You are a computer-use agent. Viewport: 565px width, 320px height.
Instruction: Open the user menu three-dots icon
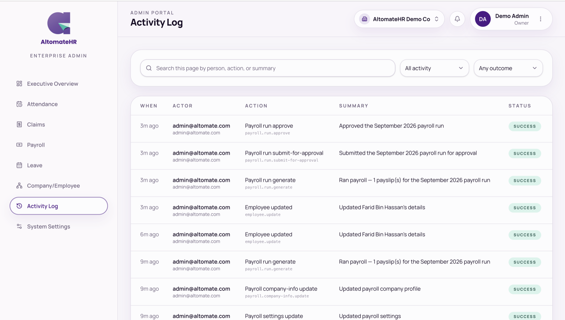click(540, 19)
